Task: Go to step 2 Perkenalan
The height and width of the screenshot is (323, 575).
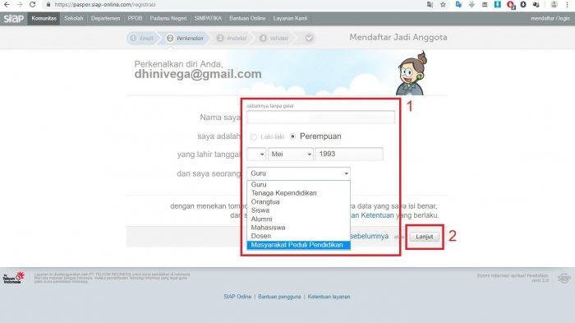Action: tap(185, 38)
